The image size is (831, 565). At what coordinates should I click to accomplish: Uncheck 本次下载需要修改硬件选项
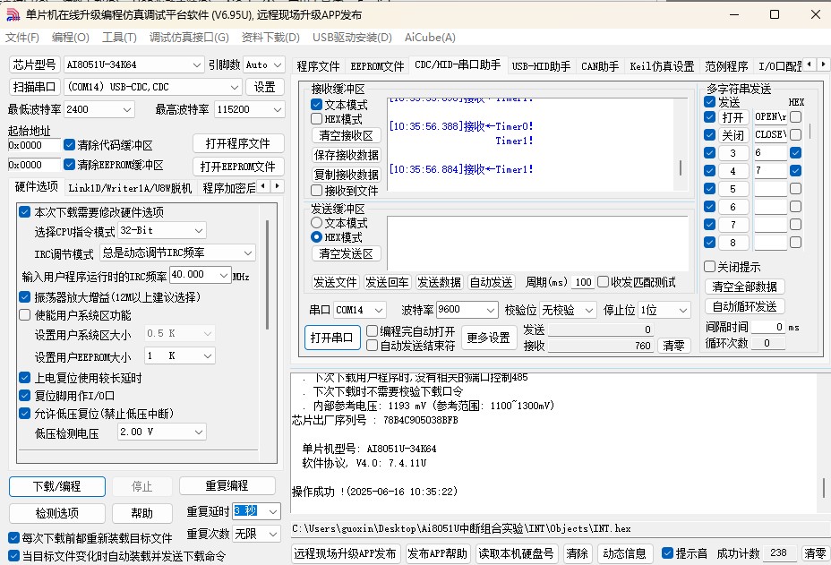point(24,212)
